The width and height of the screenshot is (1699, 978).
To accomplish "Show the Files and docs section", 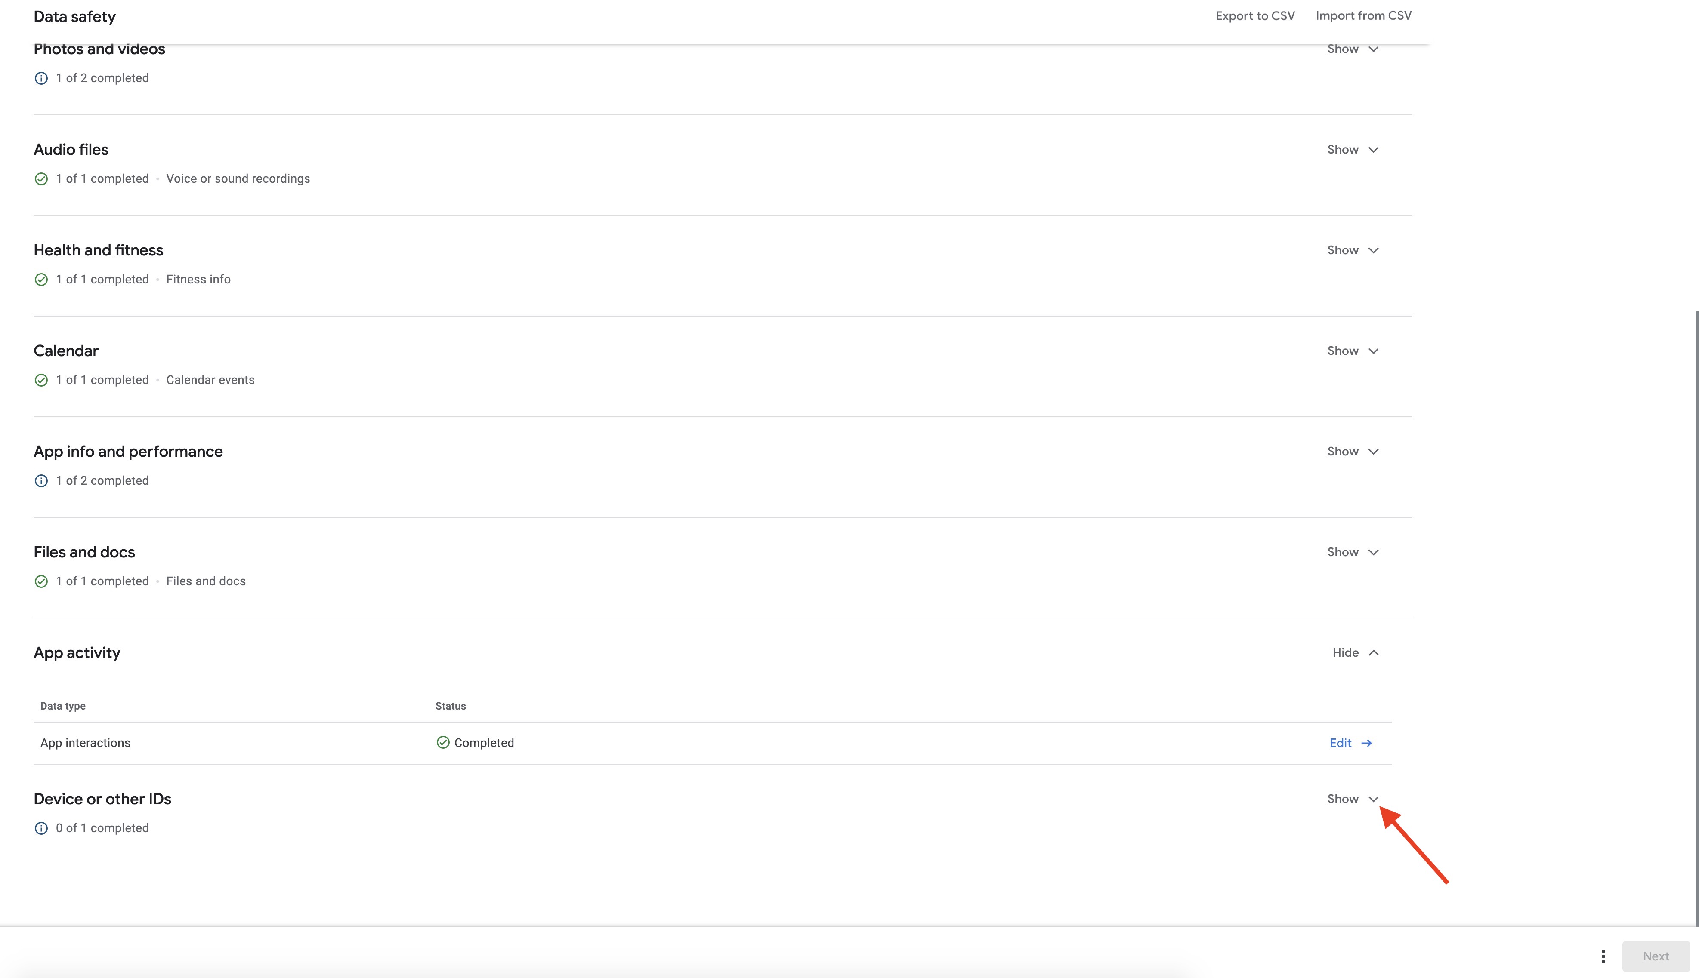I will click(1352, 552).
